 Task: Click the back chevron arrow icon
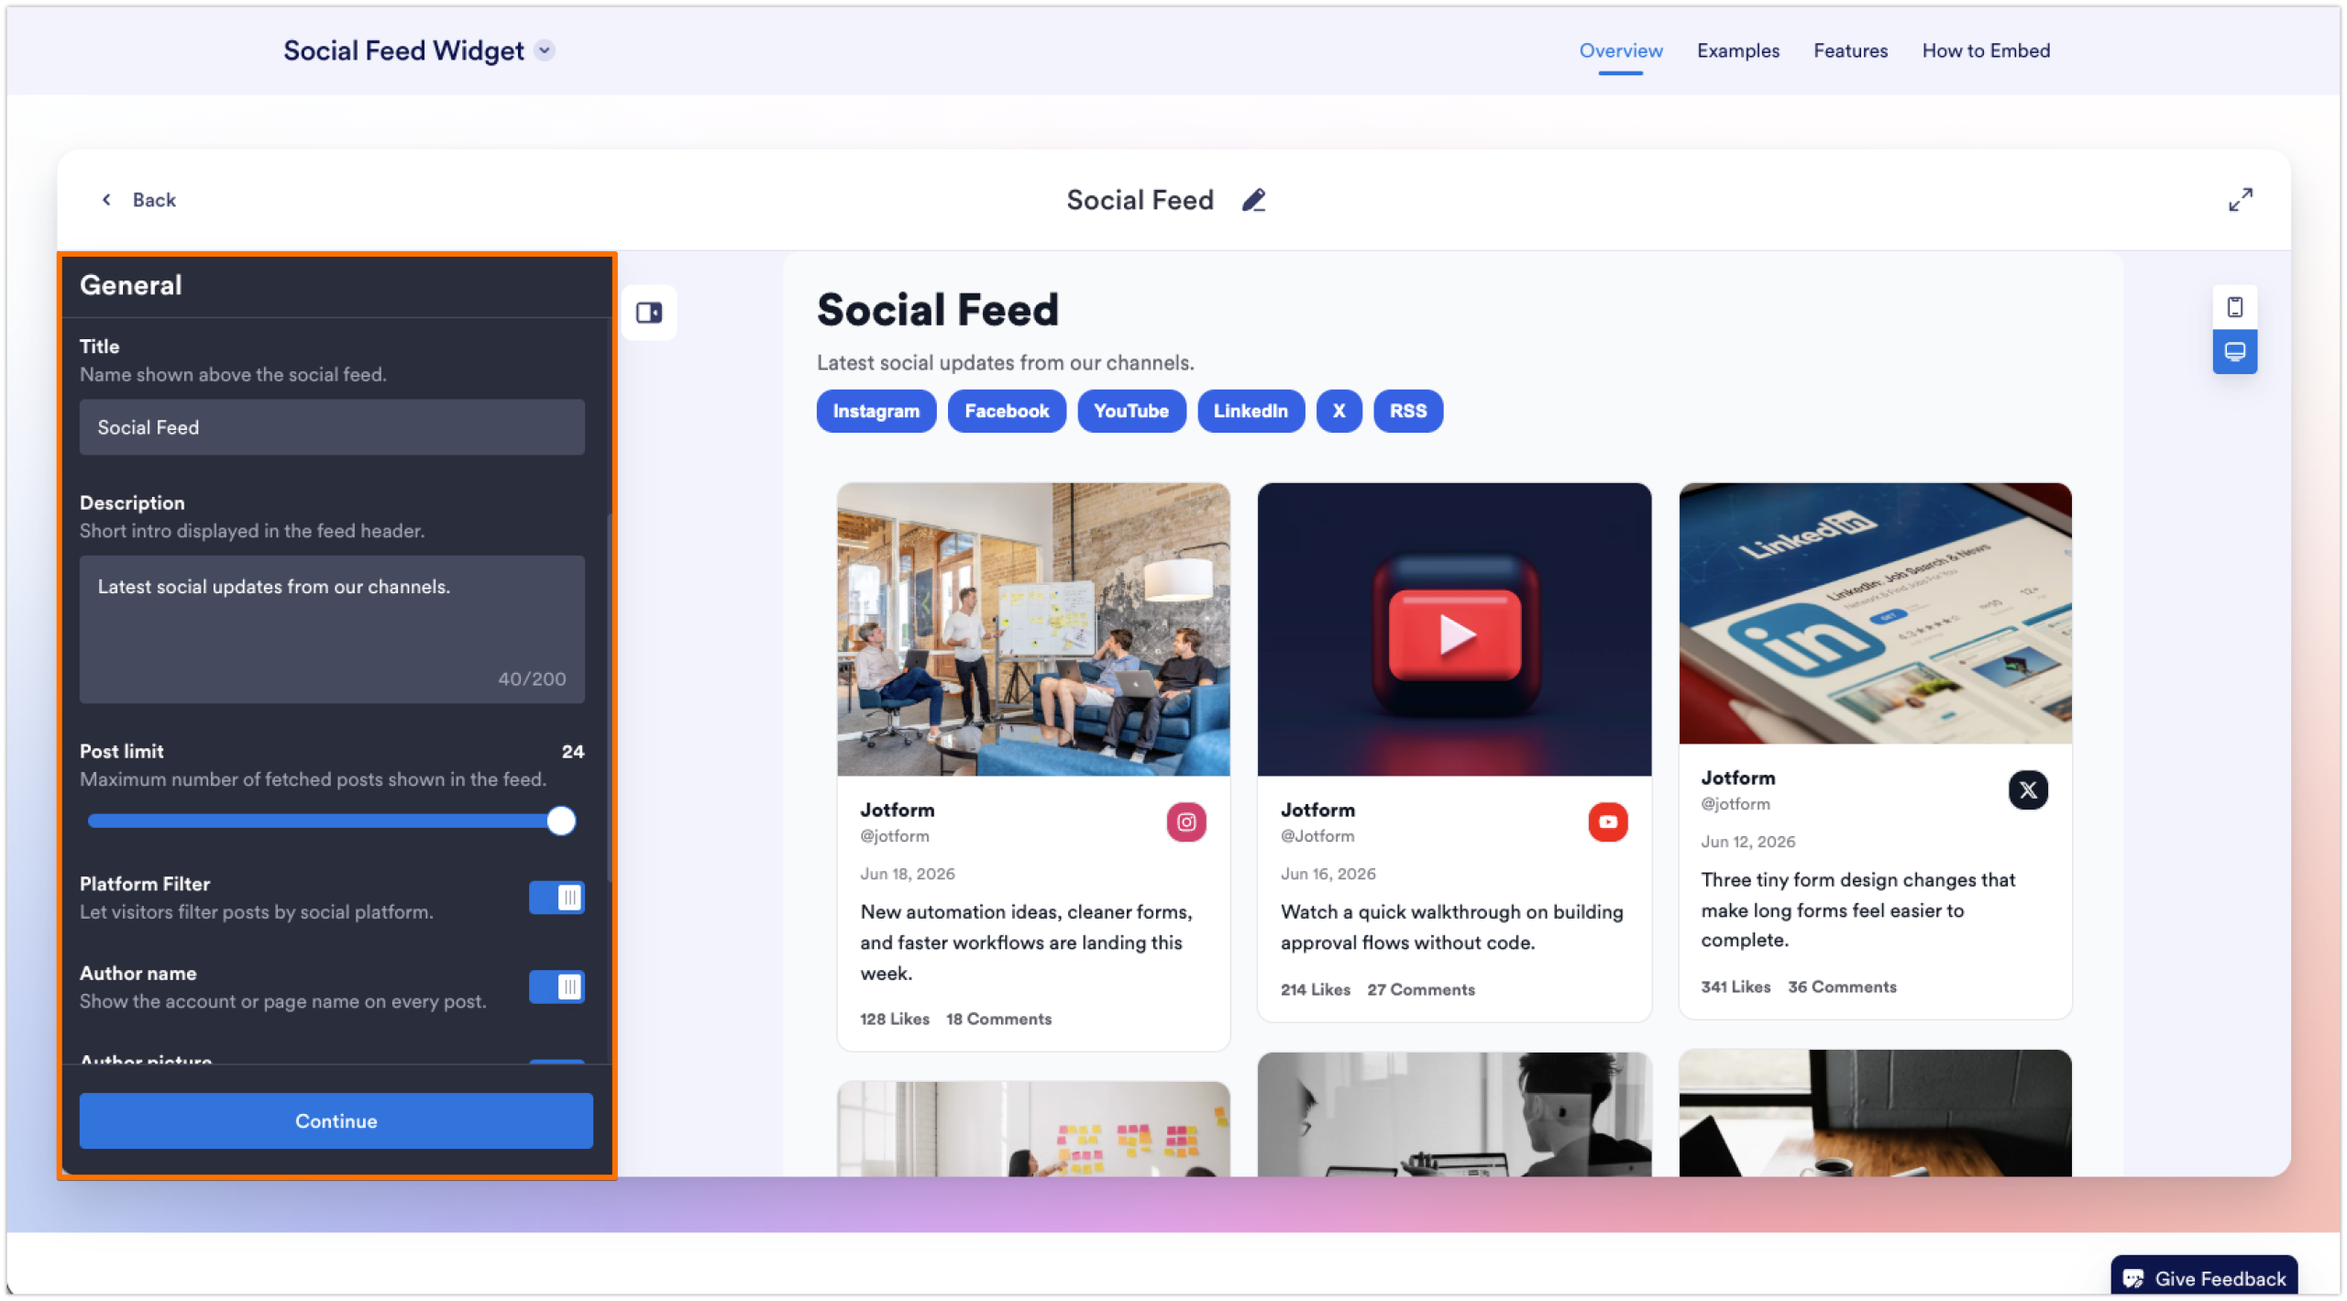click(106, 200)
